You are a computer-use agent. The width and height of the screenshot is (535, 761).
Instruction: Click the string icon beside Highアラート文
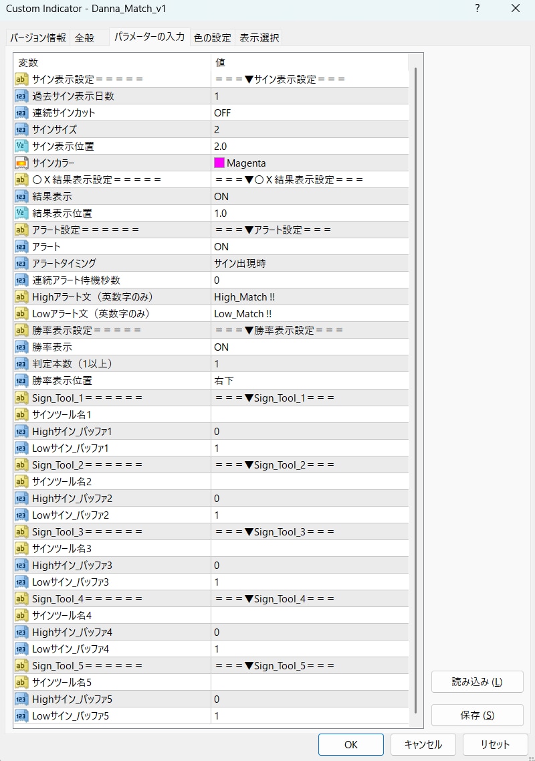[x=21, y=297]
